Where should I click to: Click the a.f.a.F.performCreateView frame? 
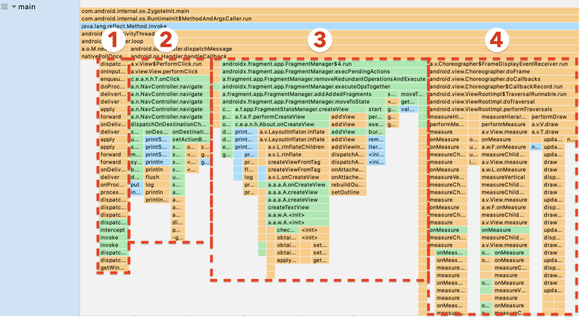click(x=282, y=117)
